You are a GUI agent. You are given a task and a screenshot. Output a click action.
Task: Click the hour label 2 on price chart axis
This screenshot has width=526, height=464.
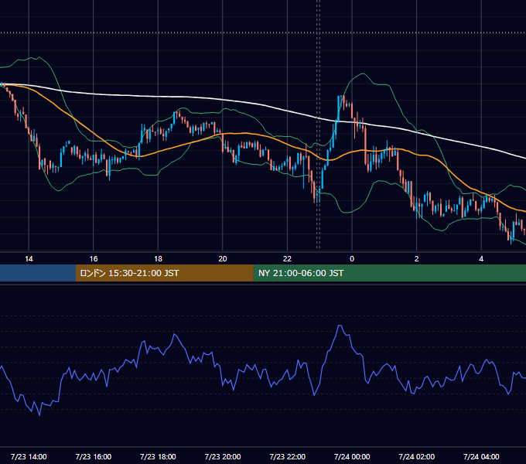[x=417, y=259]
